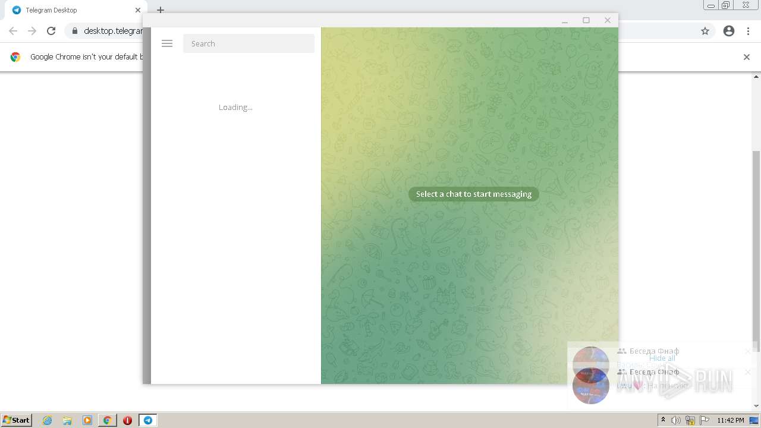Open the Telegram hamburger menu

(167, 43)
